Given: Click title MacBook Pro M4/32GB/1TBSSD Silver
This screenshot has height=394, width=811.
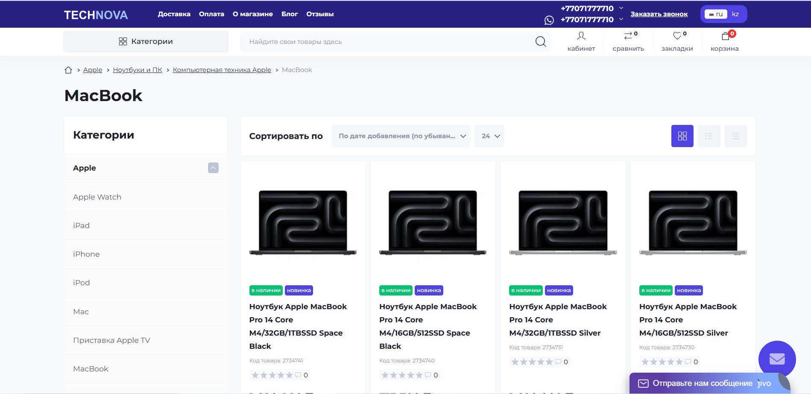Looking at the screenshot, I should click(x=558, y=320).
